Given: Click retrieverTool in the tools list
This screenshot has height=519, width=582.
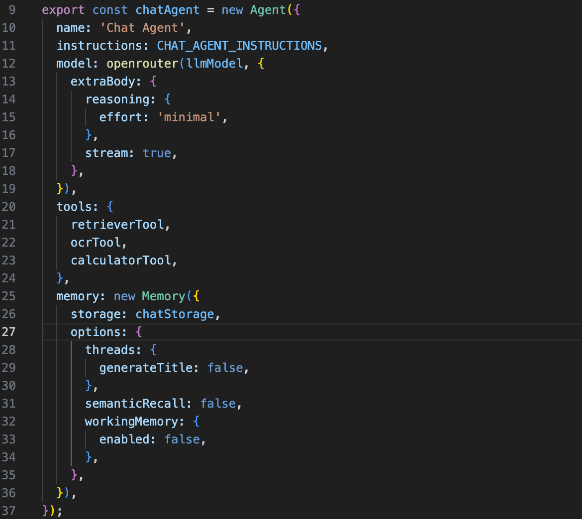Looking at the screenshot, I should [117, 224].
